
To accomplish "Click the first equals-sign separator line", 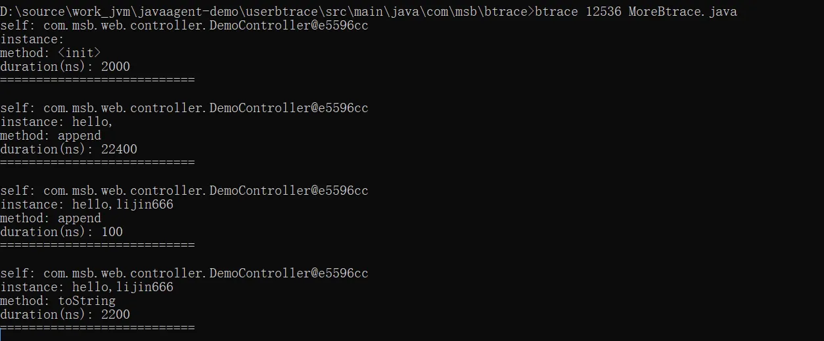I will coord(97,80).
